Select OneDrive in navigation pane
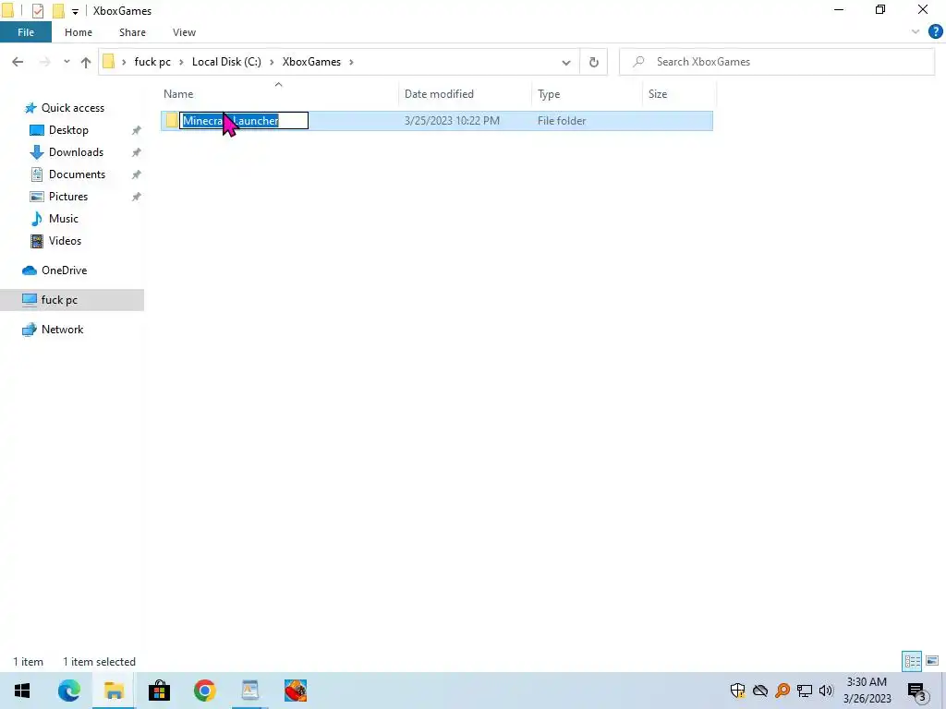The width and height of the screenshot is (946, 709). click(64, 270)
